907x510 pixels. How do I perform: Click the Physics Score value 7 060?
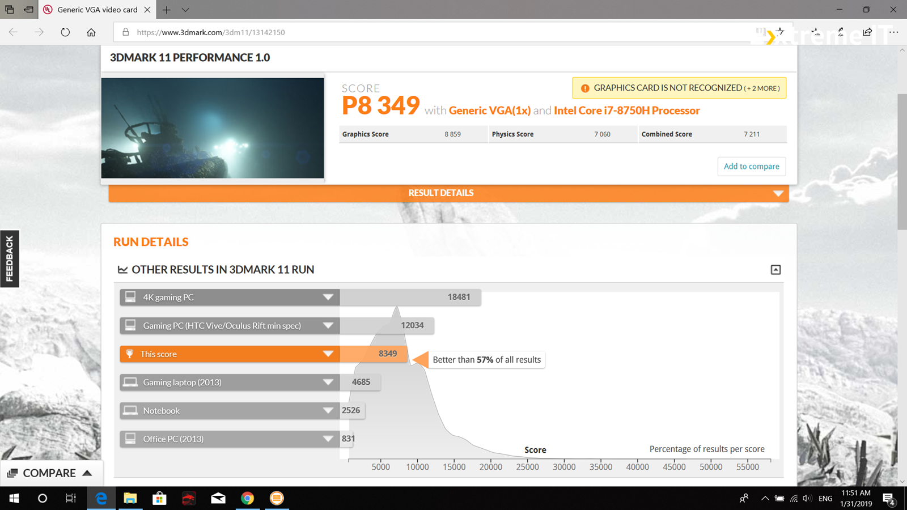tap(602, 134)
